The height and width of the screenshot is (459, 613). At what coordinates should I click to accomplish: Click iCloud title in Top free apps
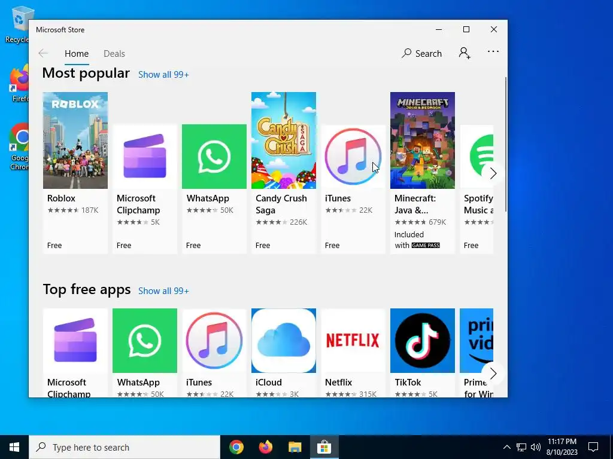coord(269,382)
